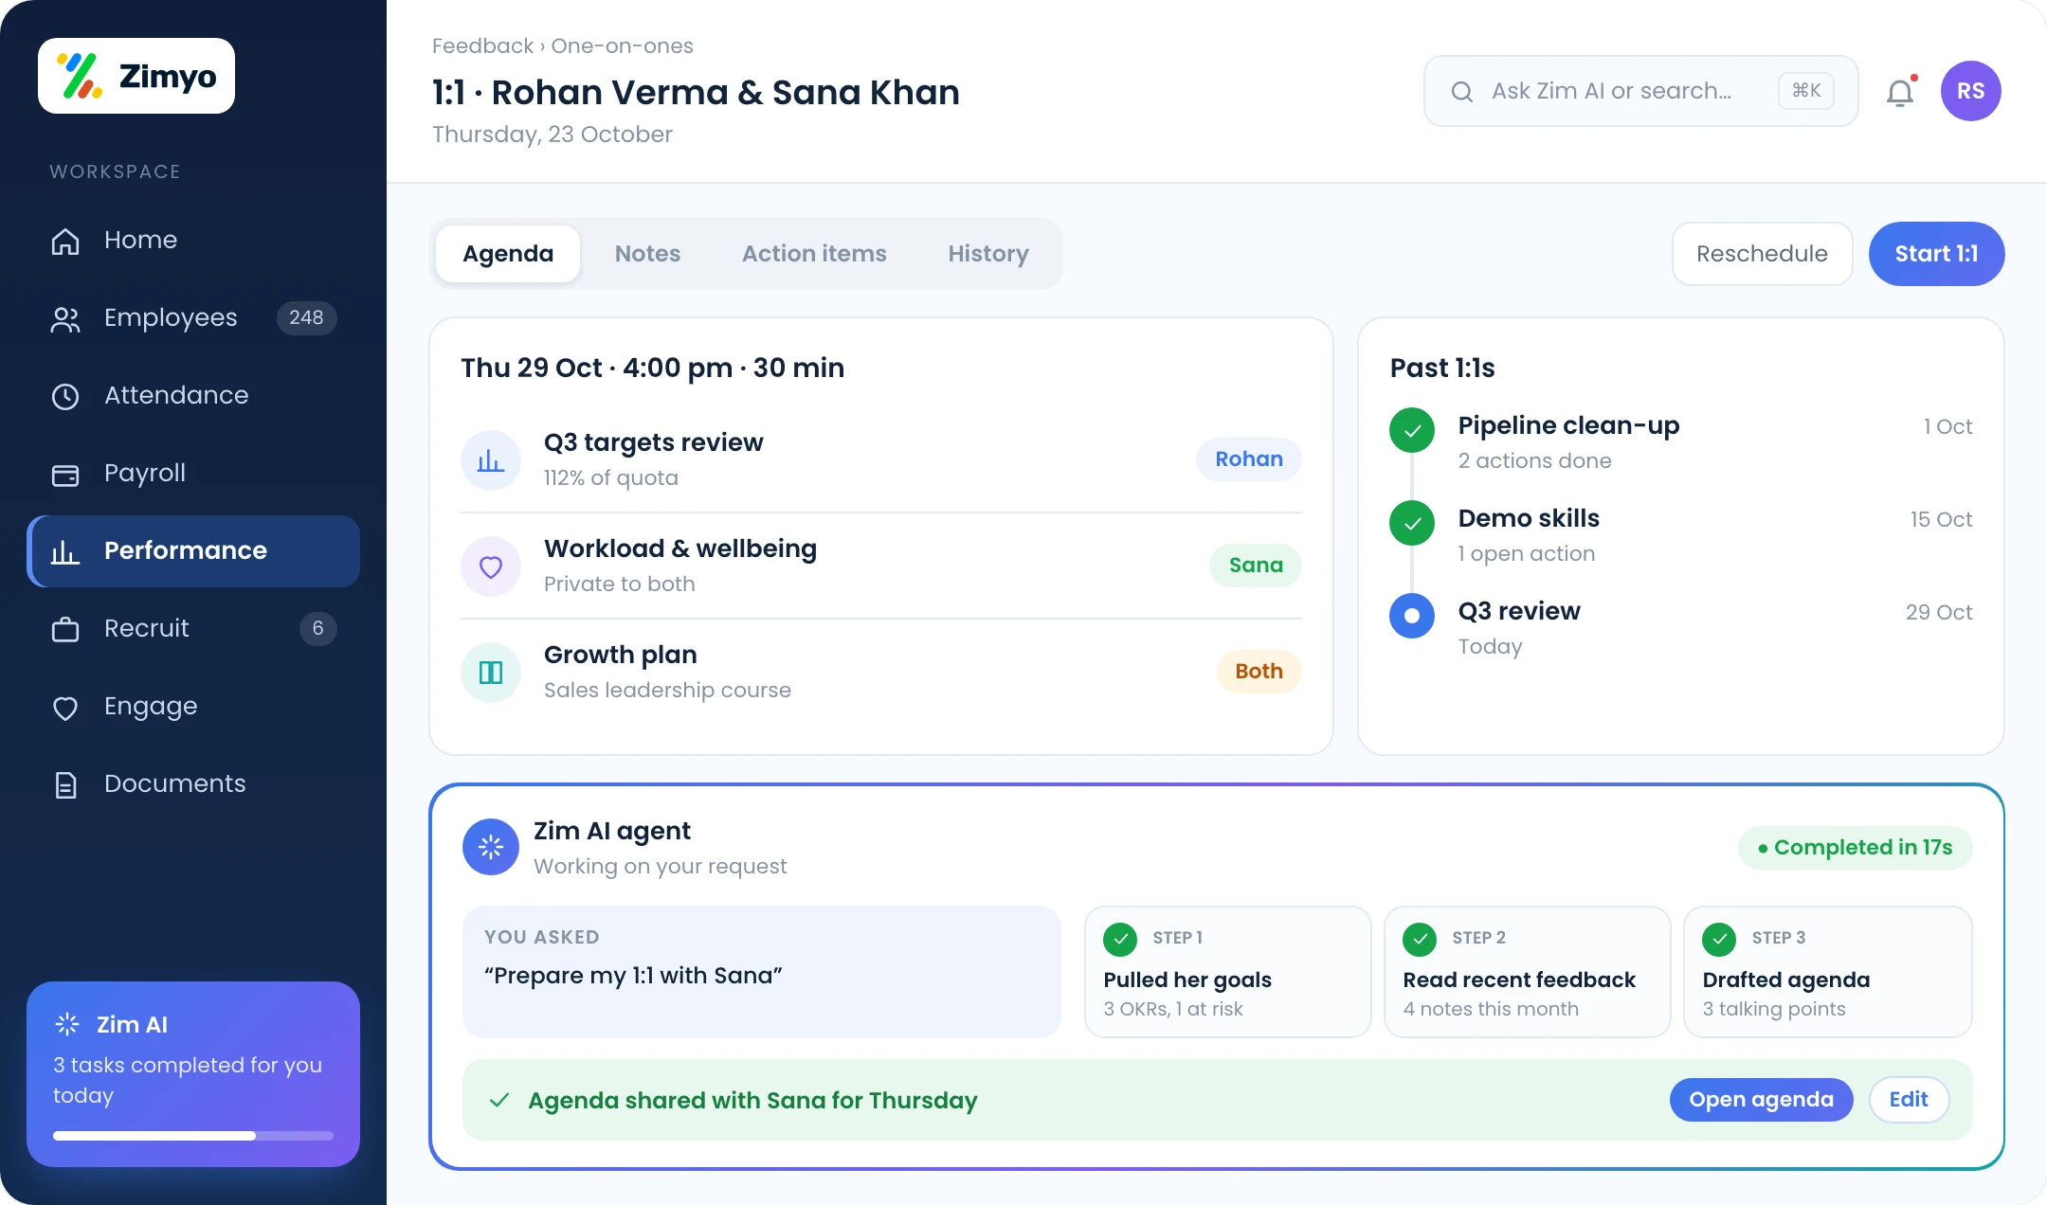Viewport: 2047px width, 1205px height.
Task: Click the Rohan owner tag
Action: pos(1249,459)
